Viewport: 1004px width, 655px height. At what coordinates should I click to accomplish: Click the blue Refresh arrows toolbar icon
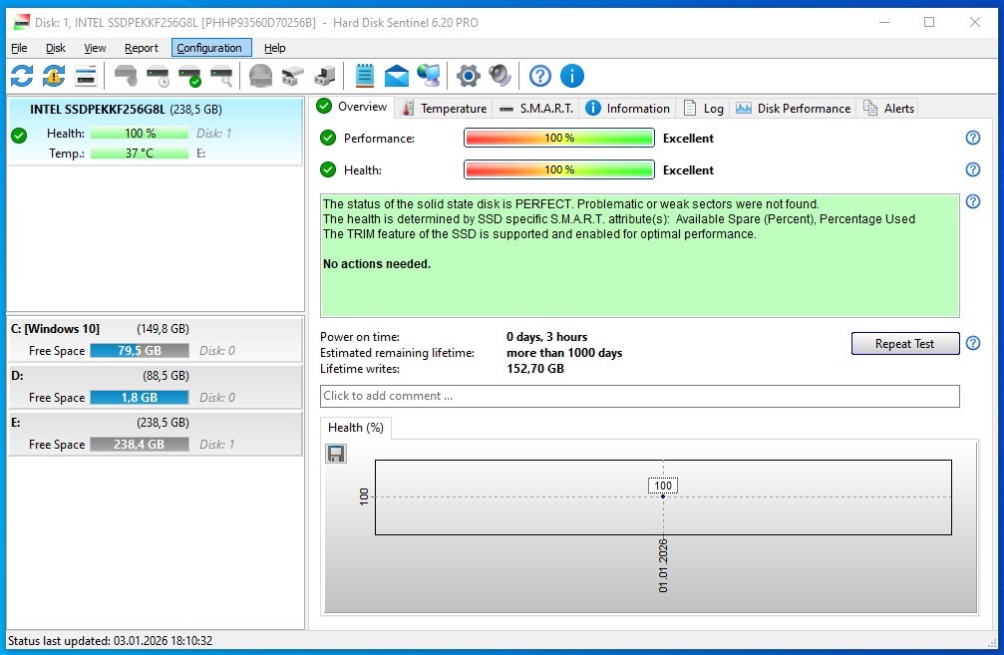tap(22, 76)
